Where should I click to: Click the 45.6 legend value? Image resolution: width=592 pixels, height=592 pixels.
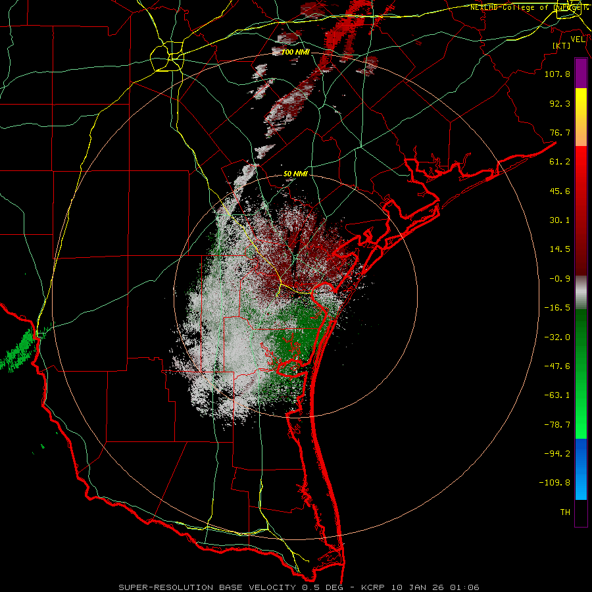[x=560, y=191]
